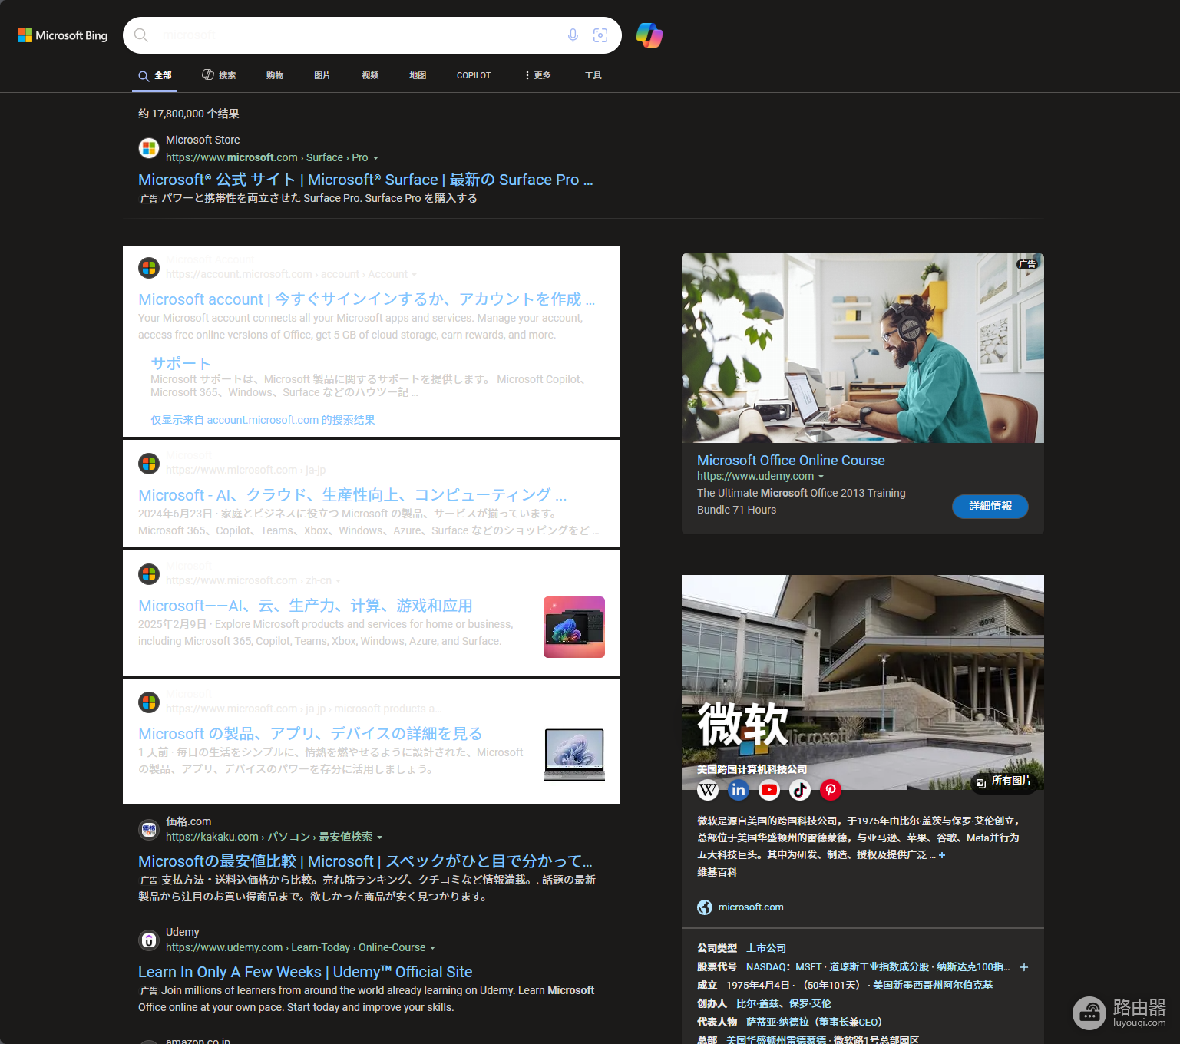
Task: Open the Wikipedia icon under 微软 panel
Action: 708,789
